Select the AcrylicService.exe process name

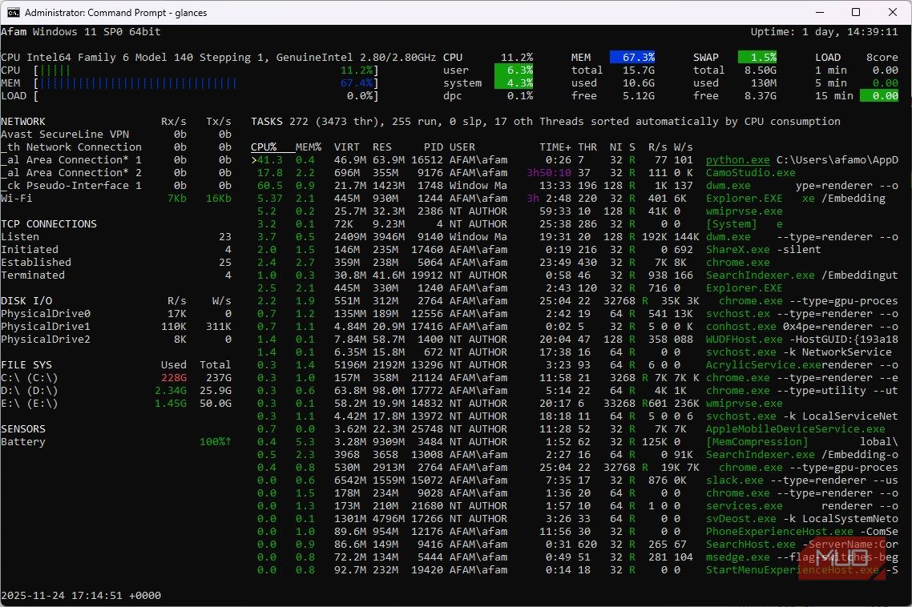coord(763,364)
